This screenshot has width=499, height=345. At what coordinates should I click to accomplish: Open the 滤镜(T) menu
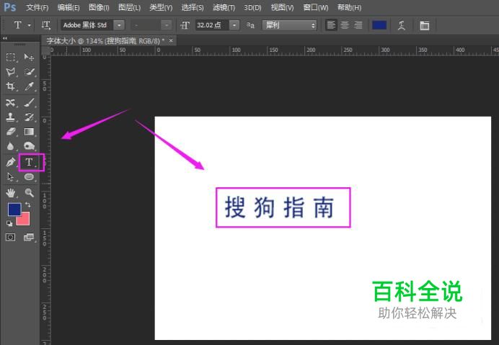(x=224, y=7)
